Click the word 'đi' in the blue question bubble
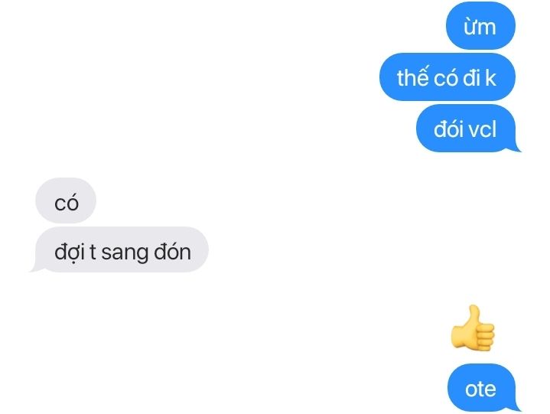 (x=471, y=77)
